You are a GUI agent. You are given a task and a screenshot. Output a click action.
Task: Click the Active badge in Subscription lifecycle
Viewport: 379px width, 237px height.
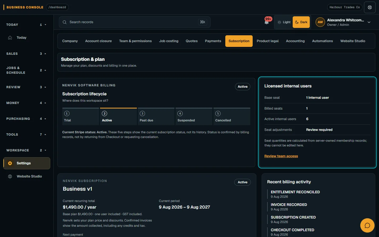(243, 87)
